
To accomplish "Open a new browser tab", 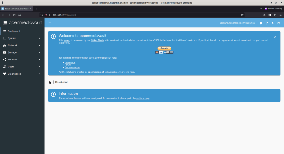I will click(x=36, y=9).
